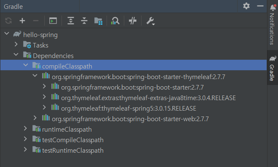This screenshot has width=278, height=167.
Task: Toggle Offline Mode icon
Action: [133, 21]
